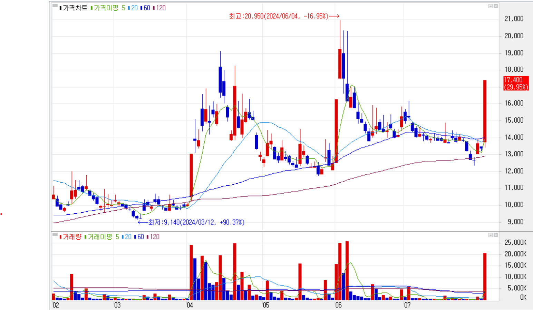Image resolution: width=533 pixels, height=310 pixels.
Task: Click the 13,000 price axis label
Action: (514, 154)
